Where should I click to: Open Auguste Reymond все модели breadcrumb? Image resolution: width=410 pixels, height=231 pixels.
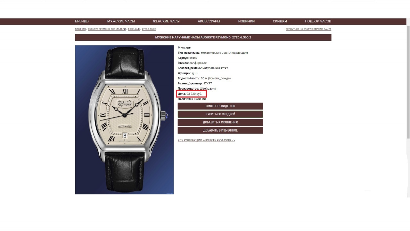(107, 29)
